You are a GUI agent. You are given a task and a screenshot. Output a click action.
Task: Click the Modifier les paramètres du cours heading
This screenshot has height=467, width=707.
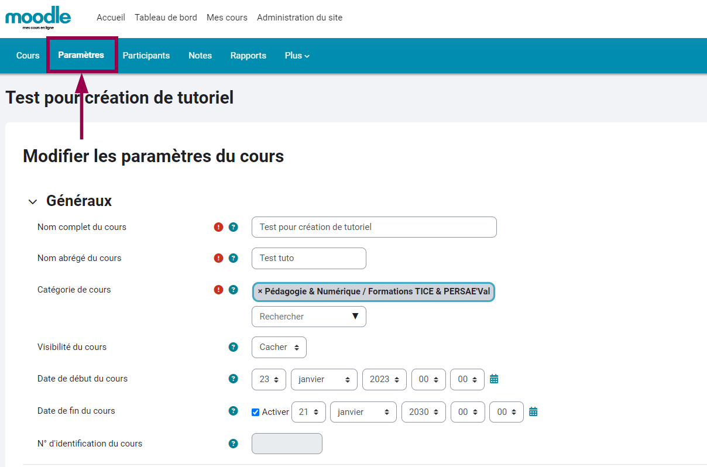point(153,156)
